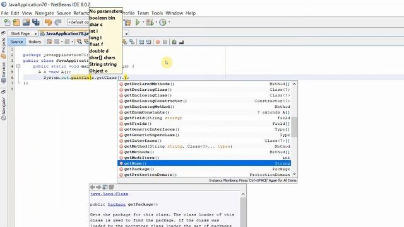Click the Shift Line Left icon
This screenshot has width=404, height=227.
[141, 42]
